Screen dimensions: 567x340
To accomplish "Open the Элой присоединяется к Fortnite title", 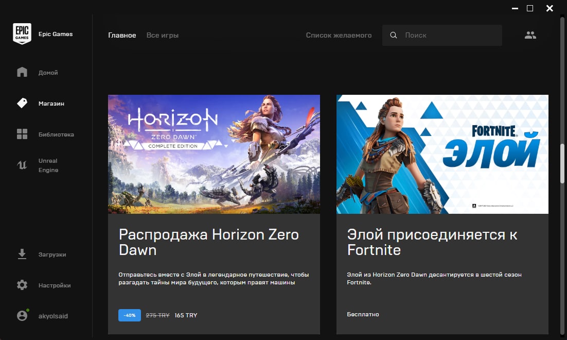I will [432, 242].
